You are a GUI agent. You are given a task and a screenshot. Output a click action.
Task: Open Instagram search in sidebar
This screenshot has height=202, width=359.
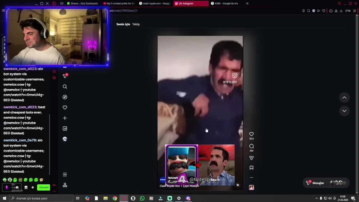[65, 87]
